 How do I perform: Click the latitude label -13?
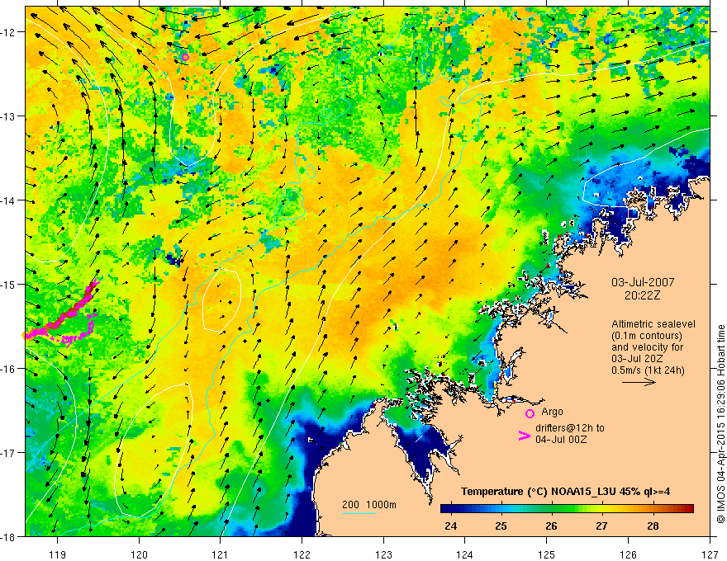8,116
